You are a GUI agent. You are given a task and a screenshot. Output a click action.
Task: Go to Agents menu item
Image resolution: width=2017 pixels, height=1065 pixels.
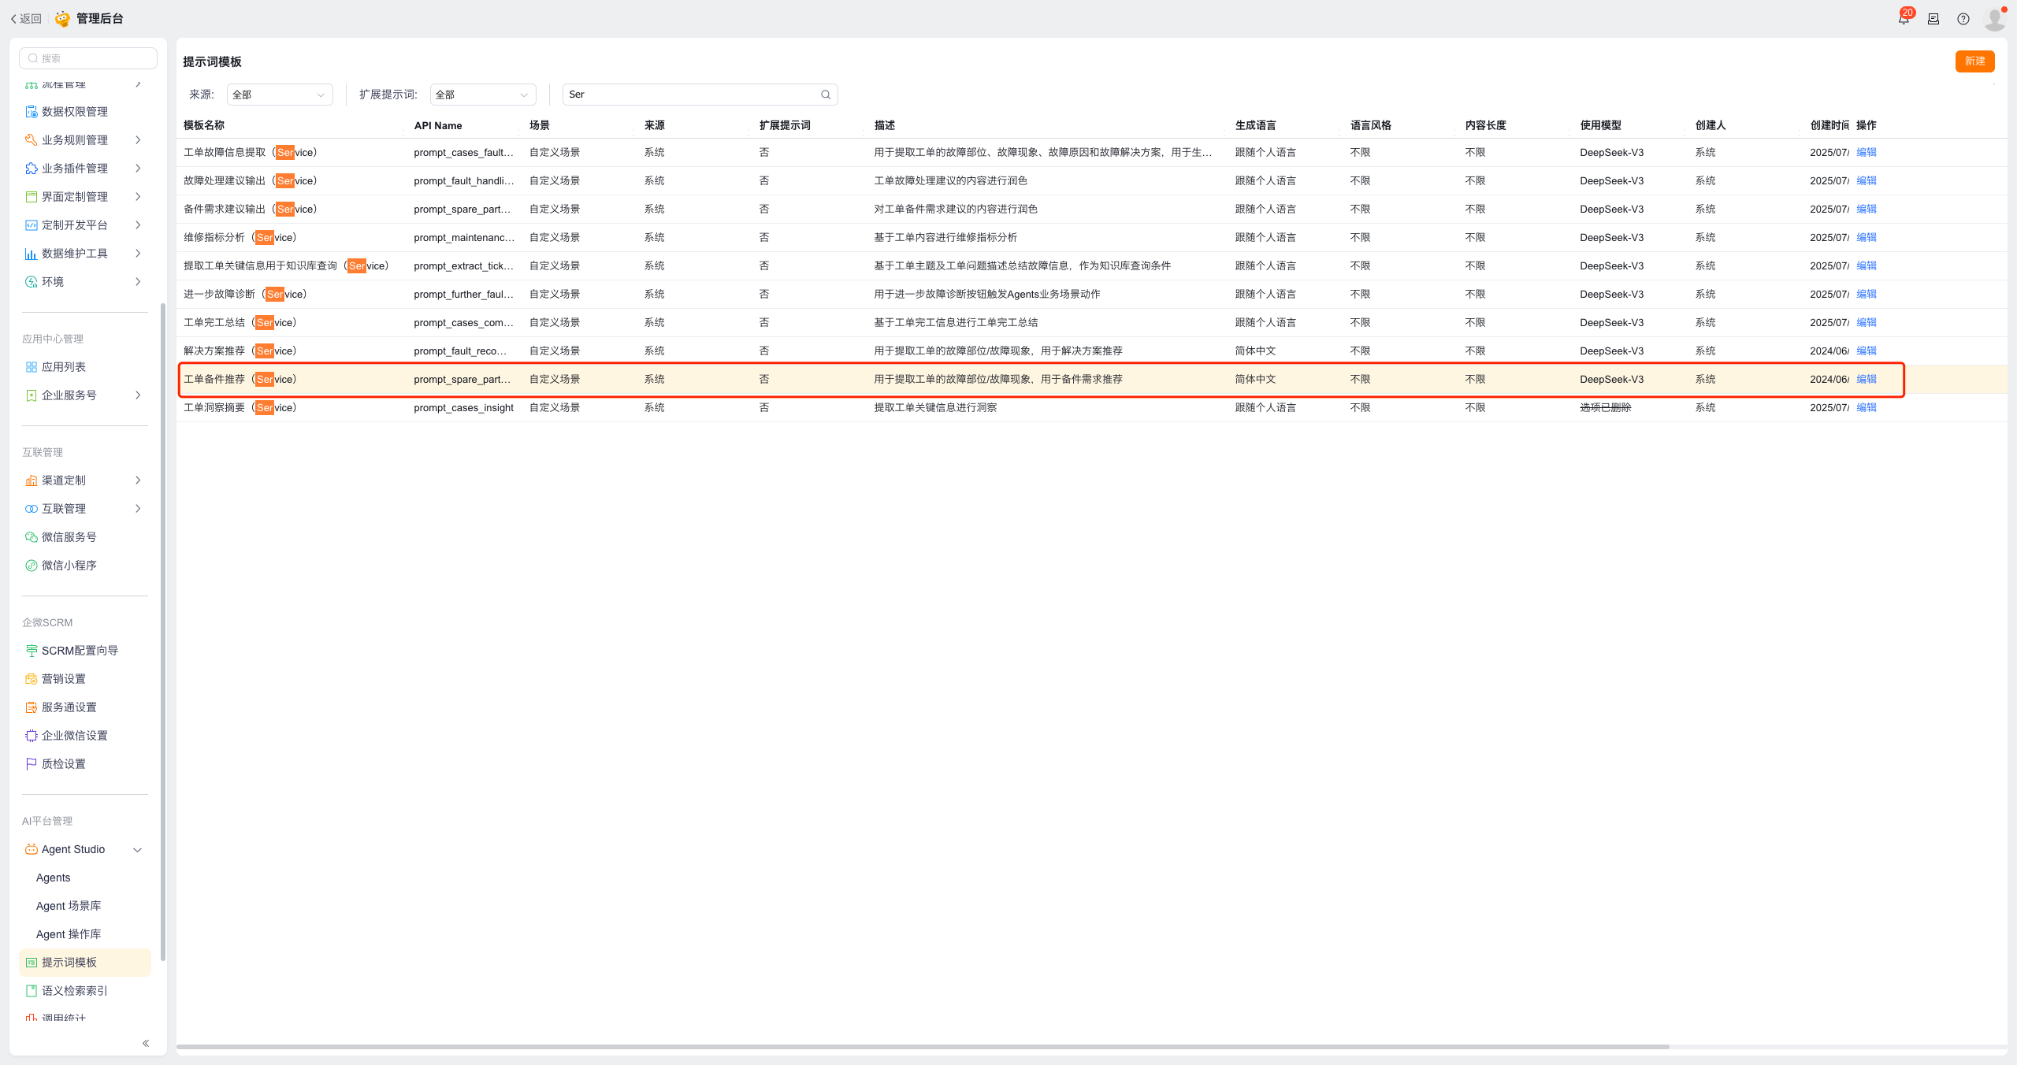coord(54,878)
